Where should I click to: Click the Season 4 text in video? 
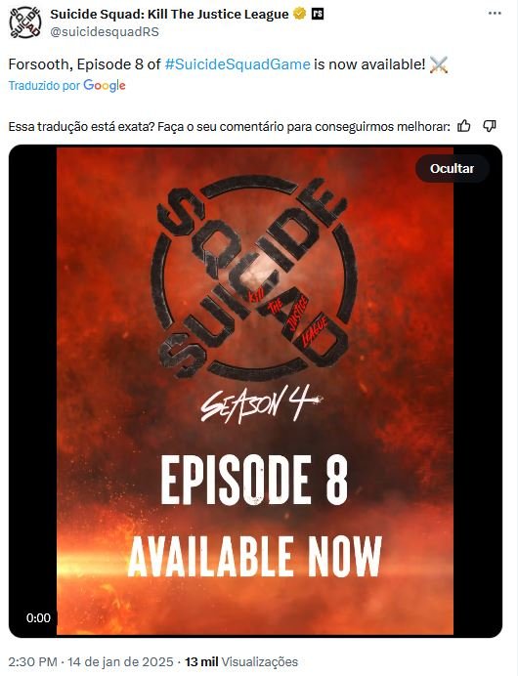(x=262, y=404)
